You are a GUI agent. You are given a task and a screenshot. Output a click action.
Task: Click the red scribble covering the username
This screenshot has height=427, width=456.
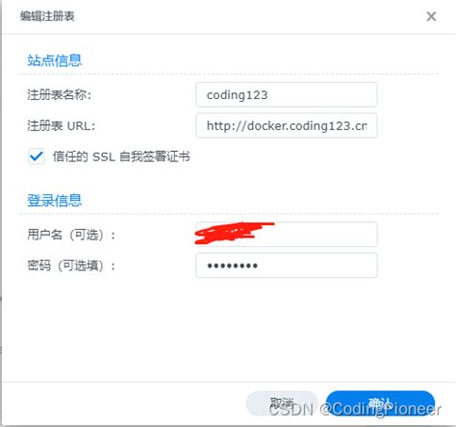232,234
